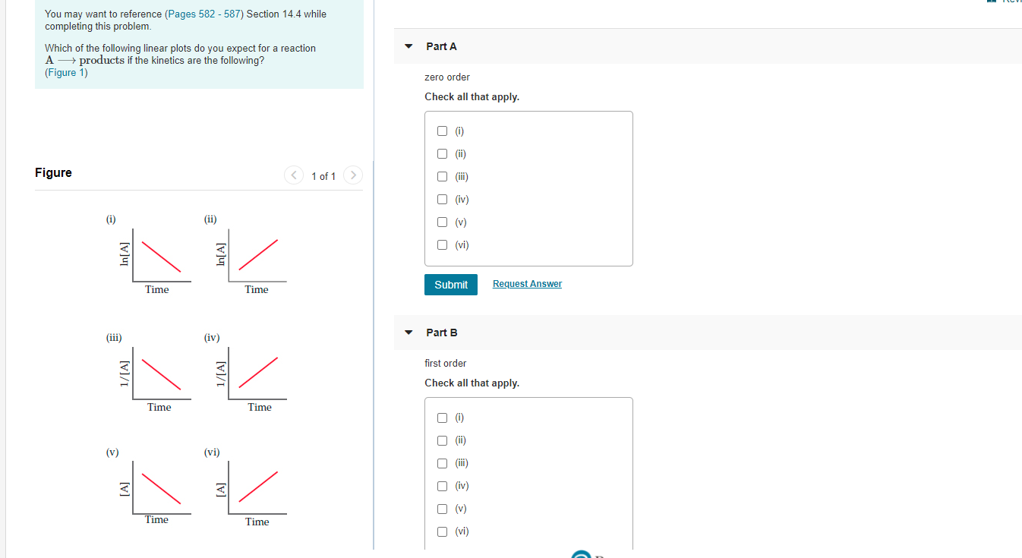Check option (iii) in Part A
Screen dimensions: 1022x558
click(442, 176)
